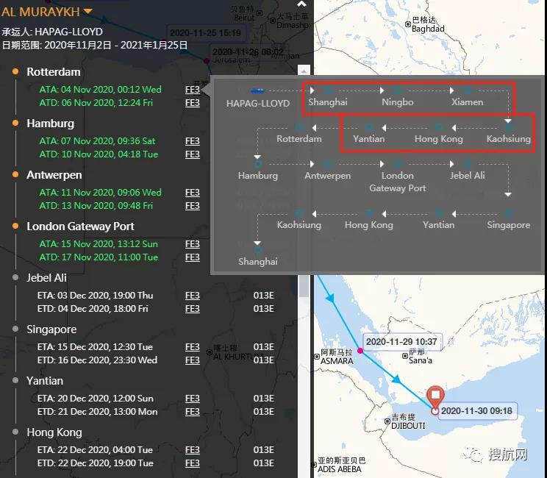Click the 2020-11-30 09:18 timestamp label

coord(476,411)
